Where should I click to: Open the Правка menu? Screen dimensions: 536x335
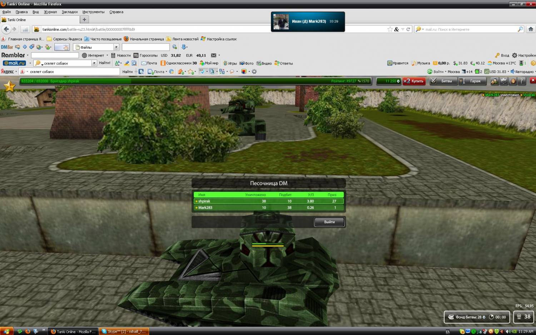pyautogui.click(x=21, y=12)
